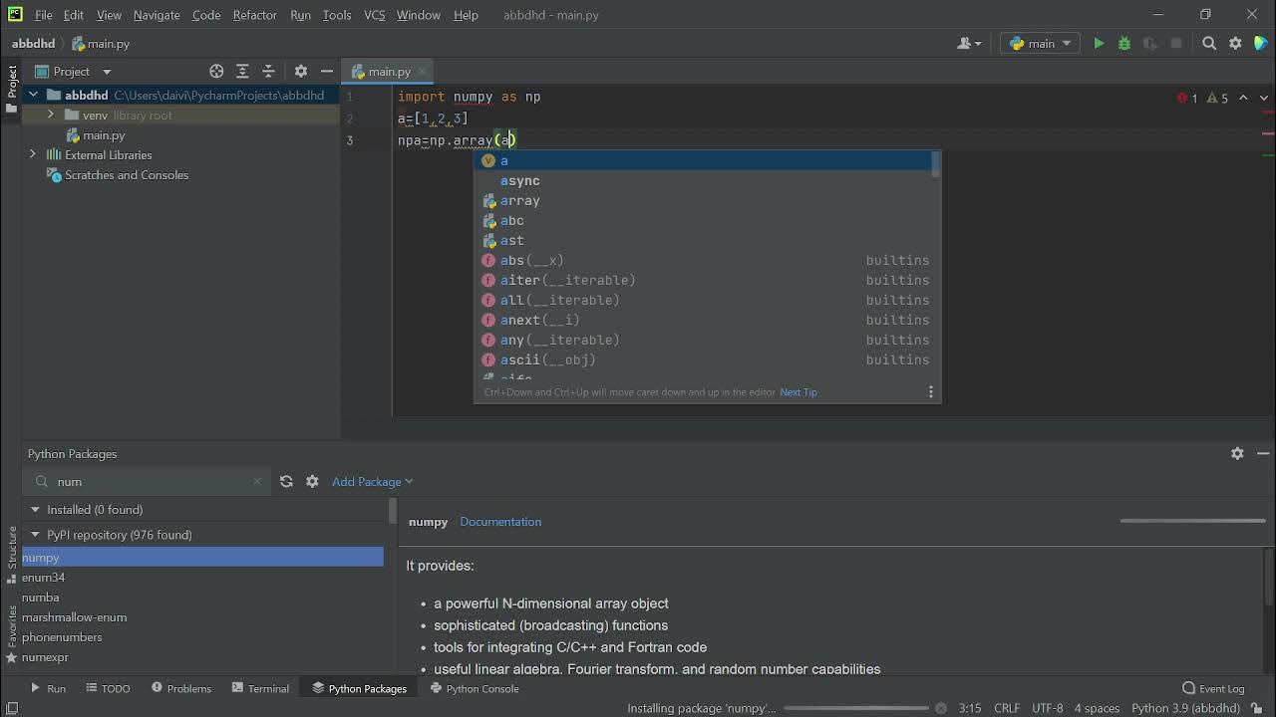Reload Python Packages list
Screen dimensions: 1276x717
pyautogui.click(x=286, y=481)
